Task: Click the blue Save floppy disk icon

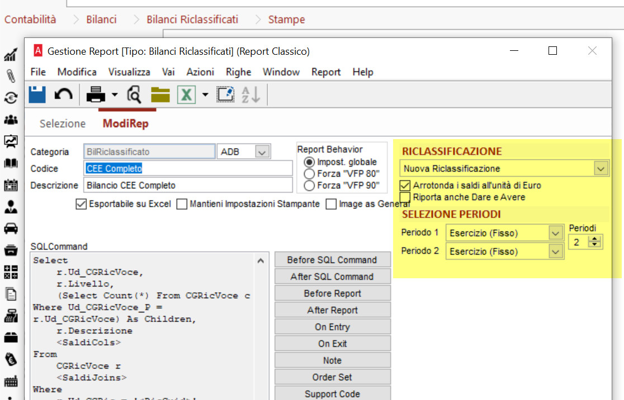Action: [x=37, y=94]
